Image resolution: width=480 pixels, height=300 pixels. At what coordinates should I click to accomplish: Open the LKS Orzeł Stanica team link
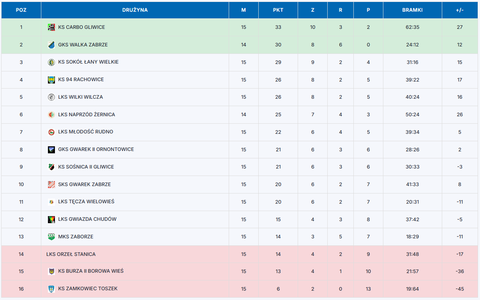point(71,254)
